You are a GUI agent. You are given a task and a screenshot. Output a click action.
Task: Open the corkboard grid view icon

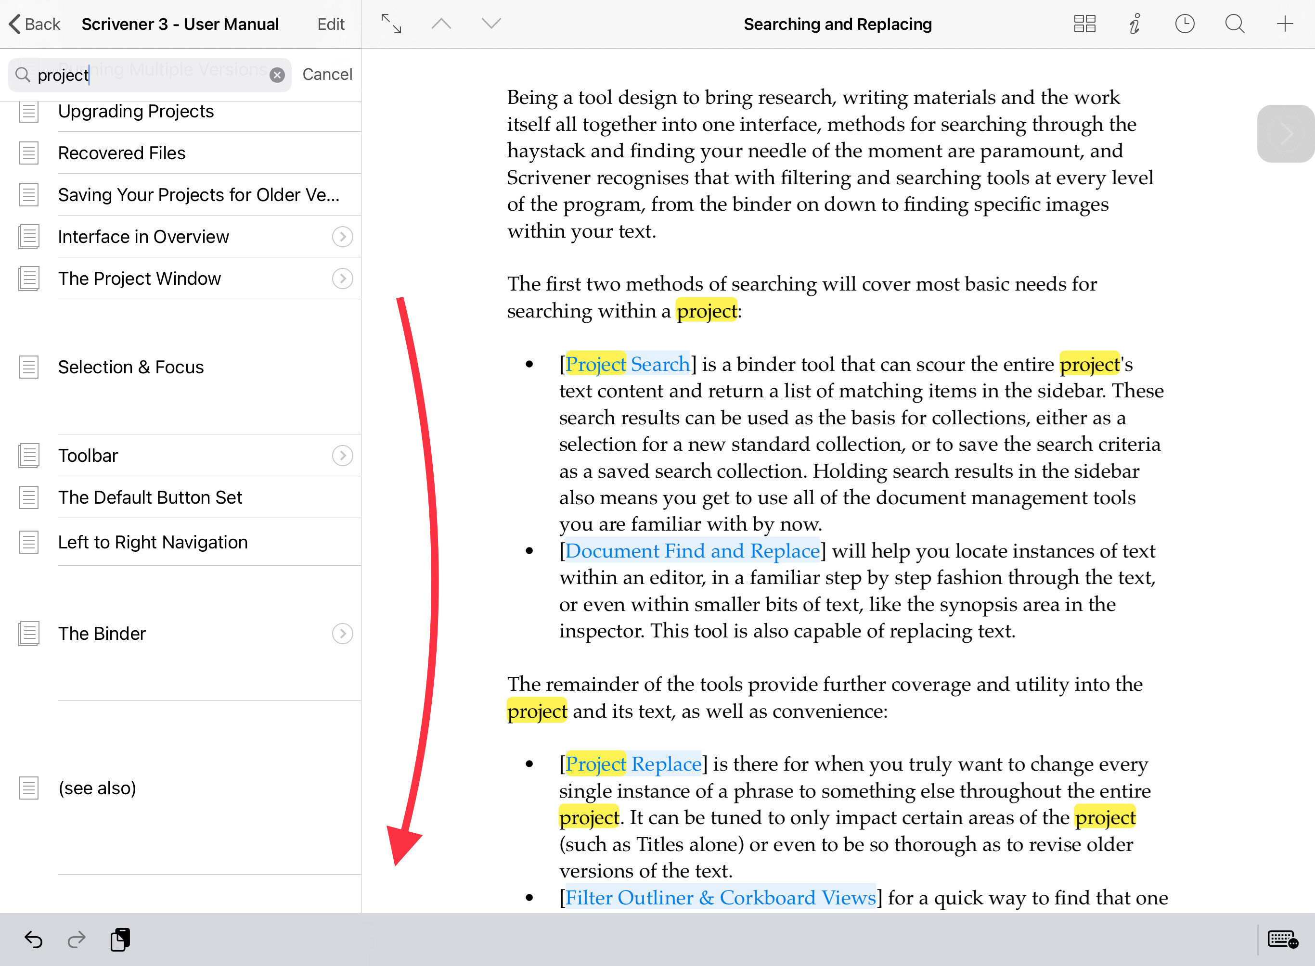click(x=1084, y=24)
